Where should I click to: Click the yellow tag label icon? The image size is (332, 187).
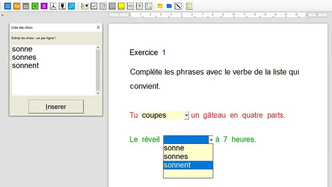189,6
